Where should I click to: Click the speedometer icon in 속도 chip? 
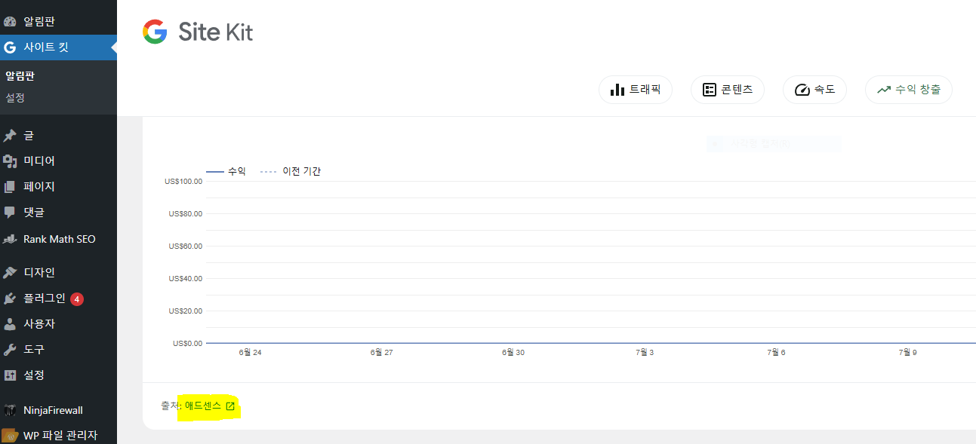click(802, 90)
